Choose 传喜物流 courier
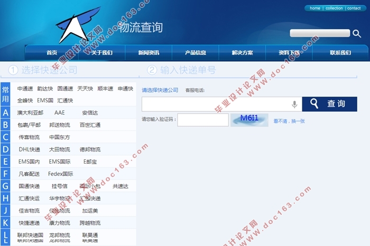 [x=29, y=137]
